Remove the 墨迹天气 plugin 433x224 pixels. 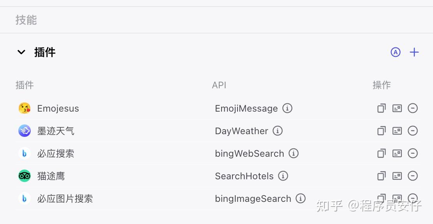point(413,131)
